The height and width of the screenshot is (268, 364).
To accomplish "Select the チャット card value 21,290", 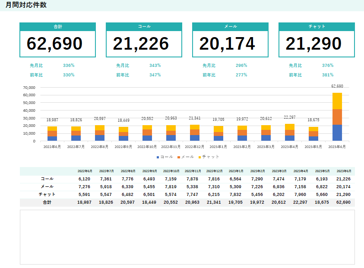I will [x=313, y=44].
